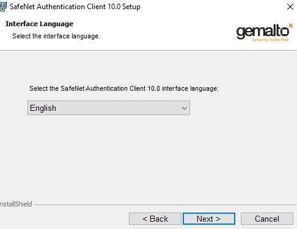Click the installer icon in title bar

[3, 7]
